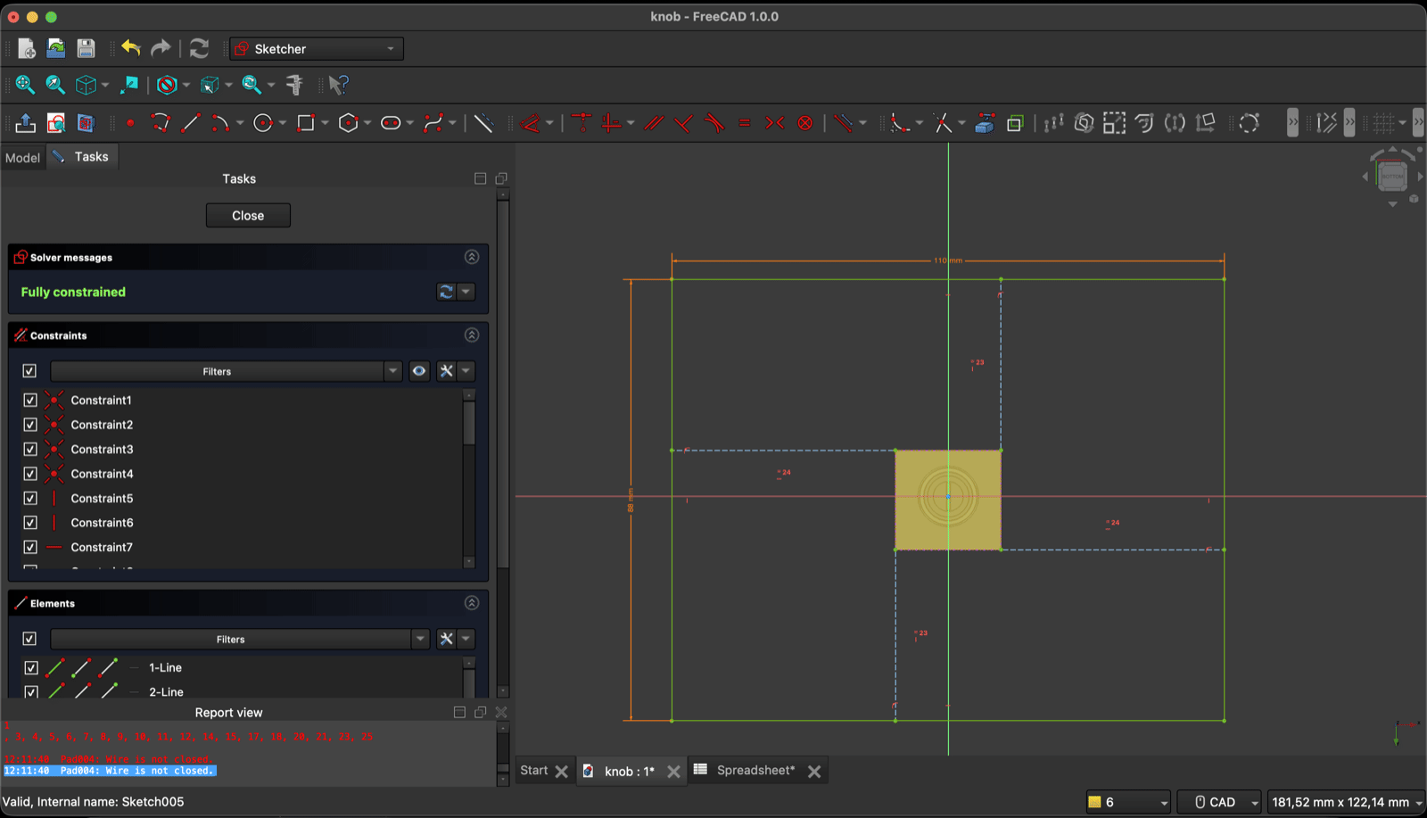The image size is (1427, 818).
Task: Switch to the Model tab
Action: [22, 157]
